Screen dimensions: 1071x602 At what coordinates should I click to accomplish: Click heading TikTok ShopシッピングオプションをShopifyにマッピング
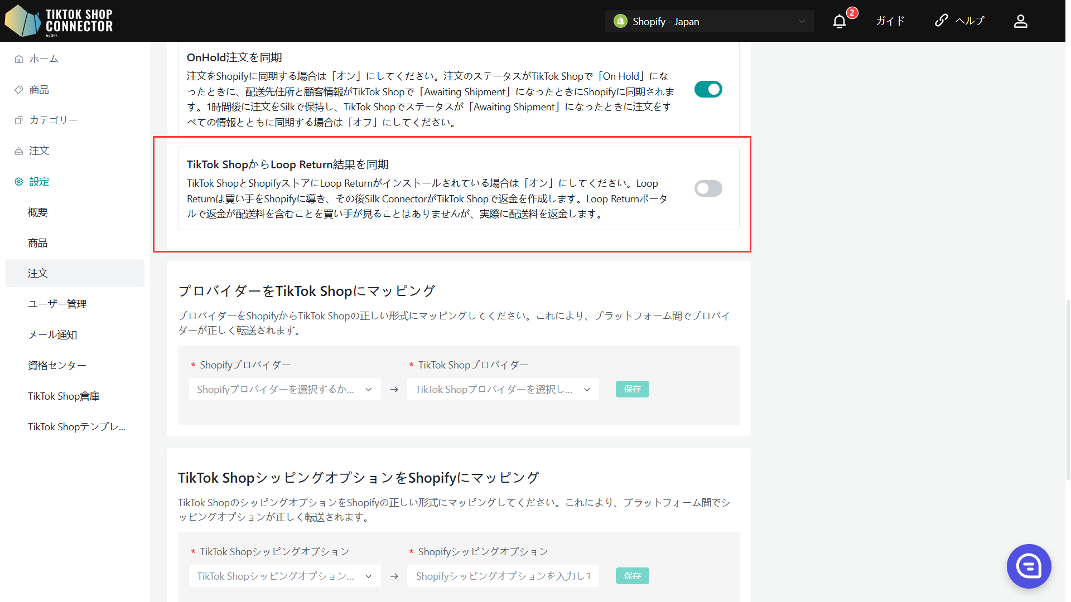(x=359, y=478)
